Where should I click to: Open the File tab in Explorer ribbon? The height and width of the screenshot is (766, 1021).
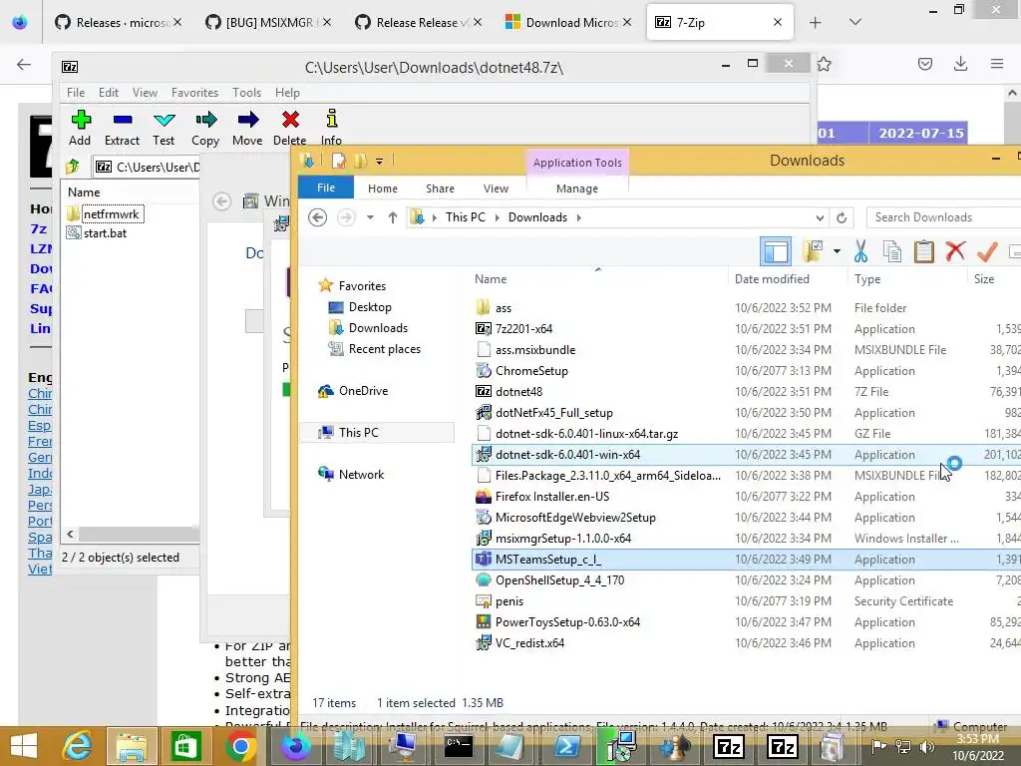(x=326, y=188)
